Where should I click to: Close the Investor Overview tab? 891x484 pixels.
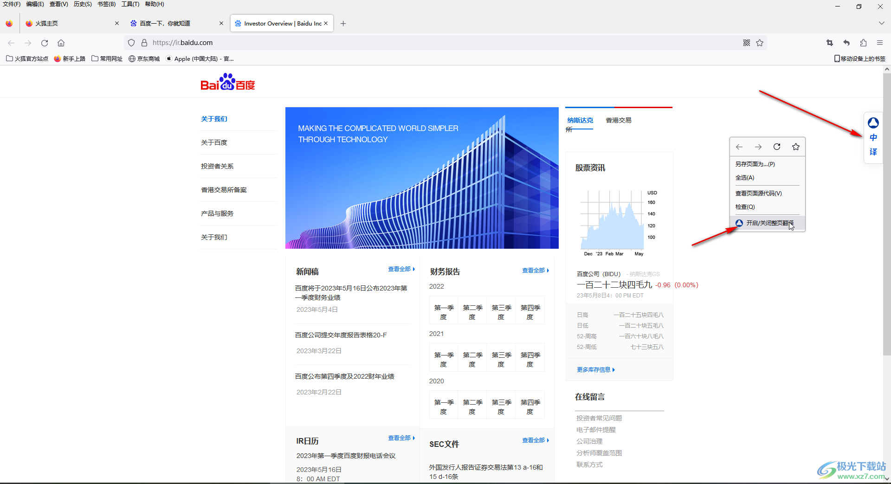326,23
